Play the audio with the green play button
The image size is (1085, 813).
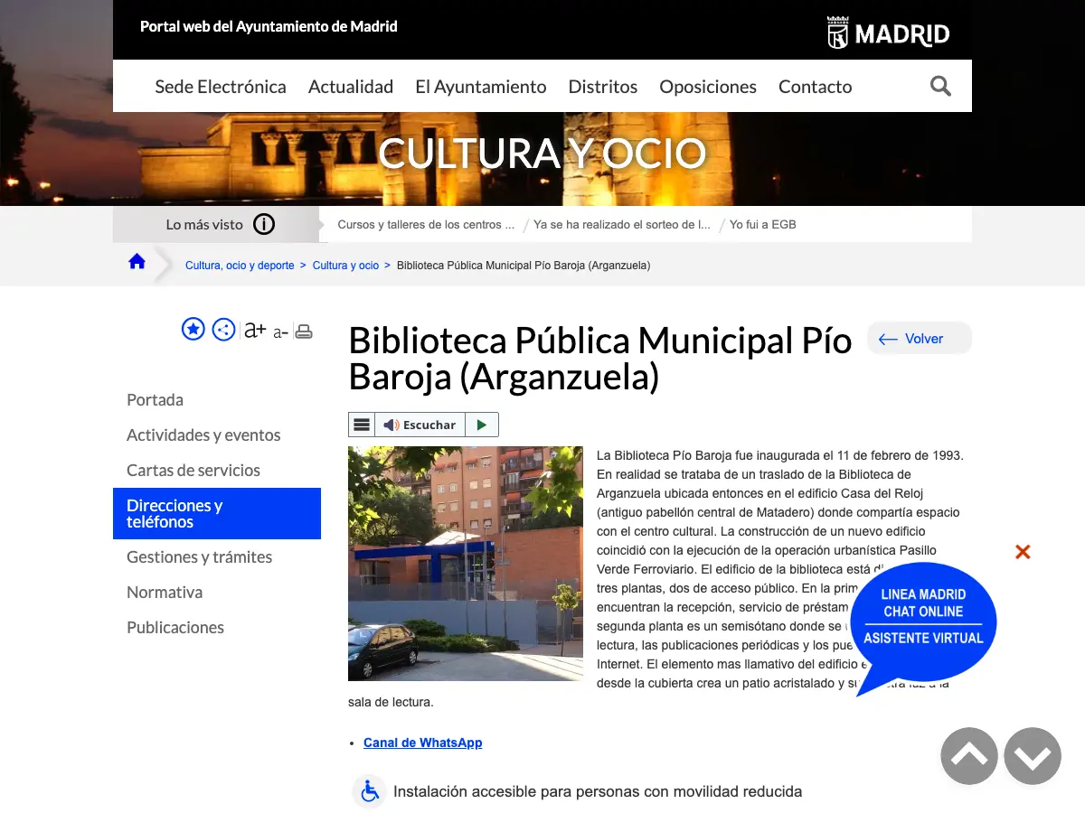pyautogui.click(x=482, y=425)
